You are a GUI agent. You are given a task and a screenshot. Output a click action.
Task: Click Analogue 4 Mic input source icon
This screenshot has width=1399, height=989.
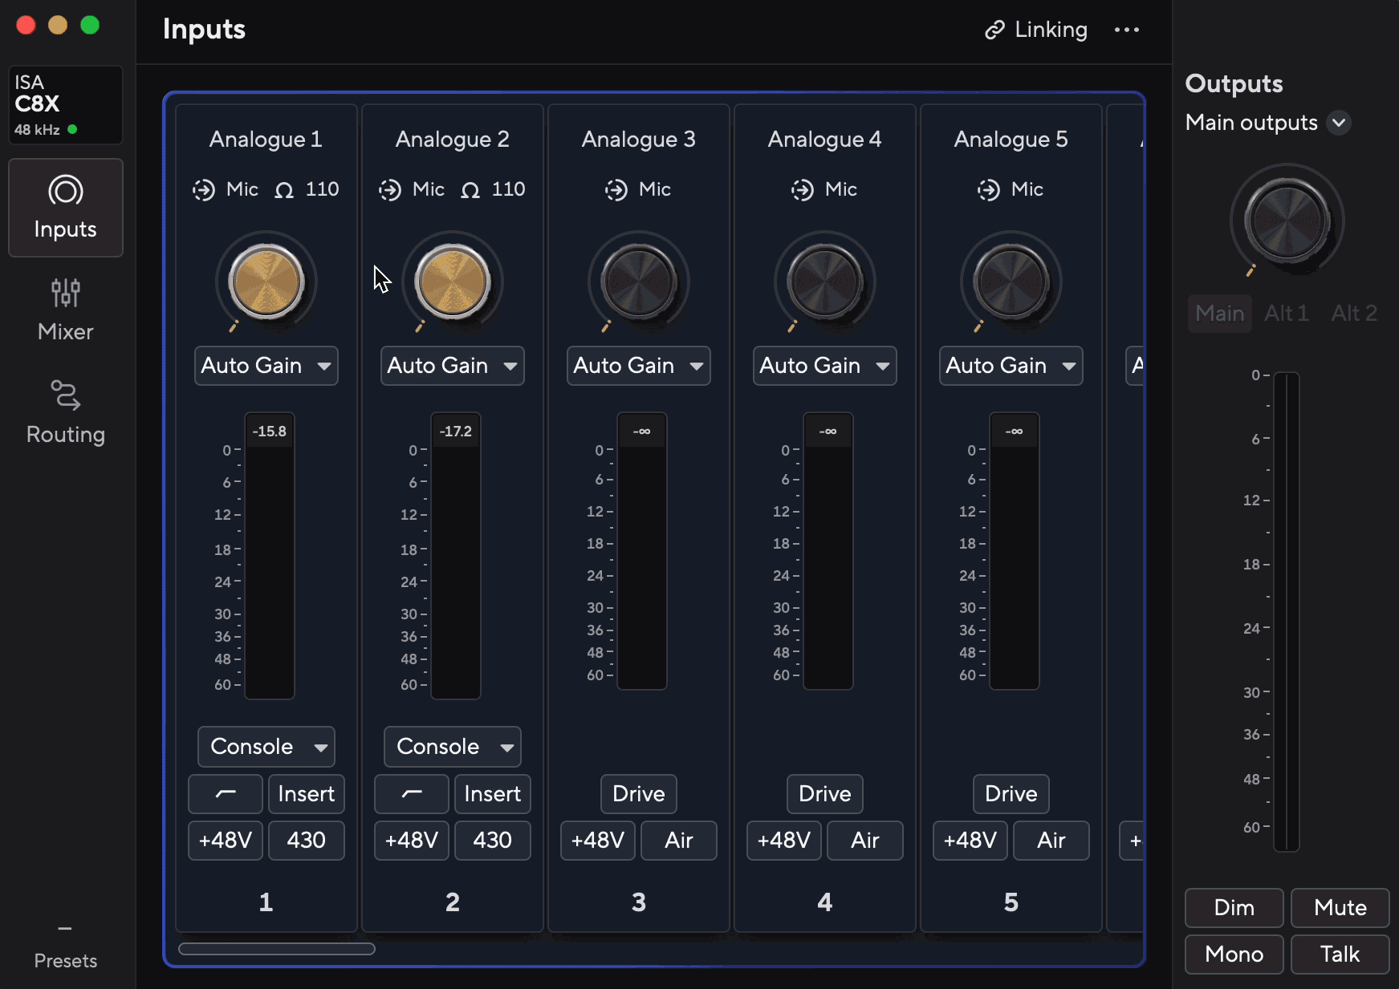pyautogui.click(x=803, y=190)
